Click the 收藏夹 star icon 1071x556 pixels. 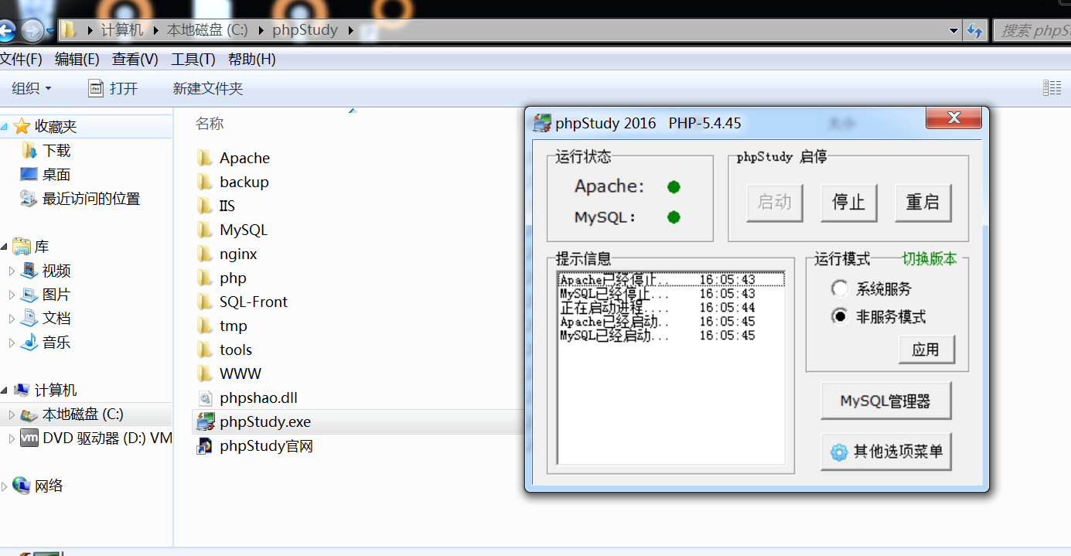tap(22, 126)
